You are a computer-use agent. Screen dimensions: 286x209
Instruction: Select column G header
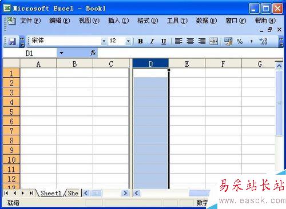[x=259, y=64]
